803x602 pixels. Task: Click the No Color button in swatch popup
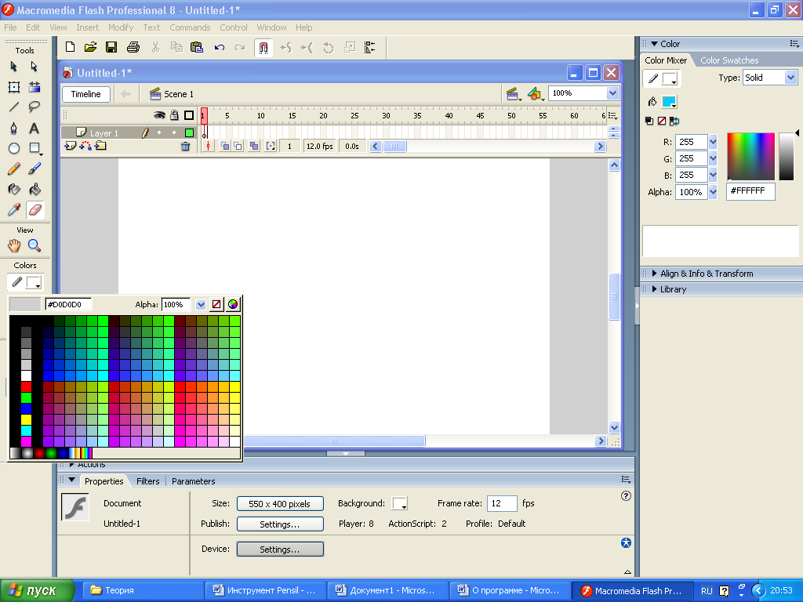coord(216,305)
